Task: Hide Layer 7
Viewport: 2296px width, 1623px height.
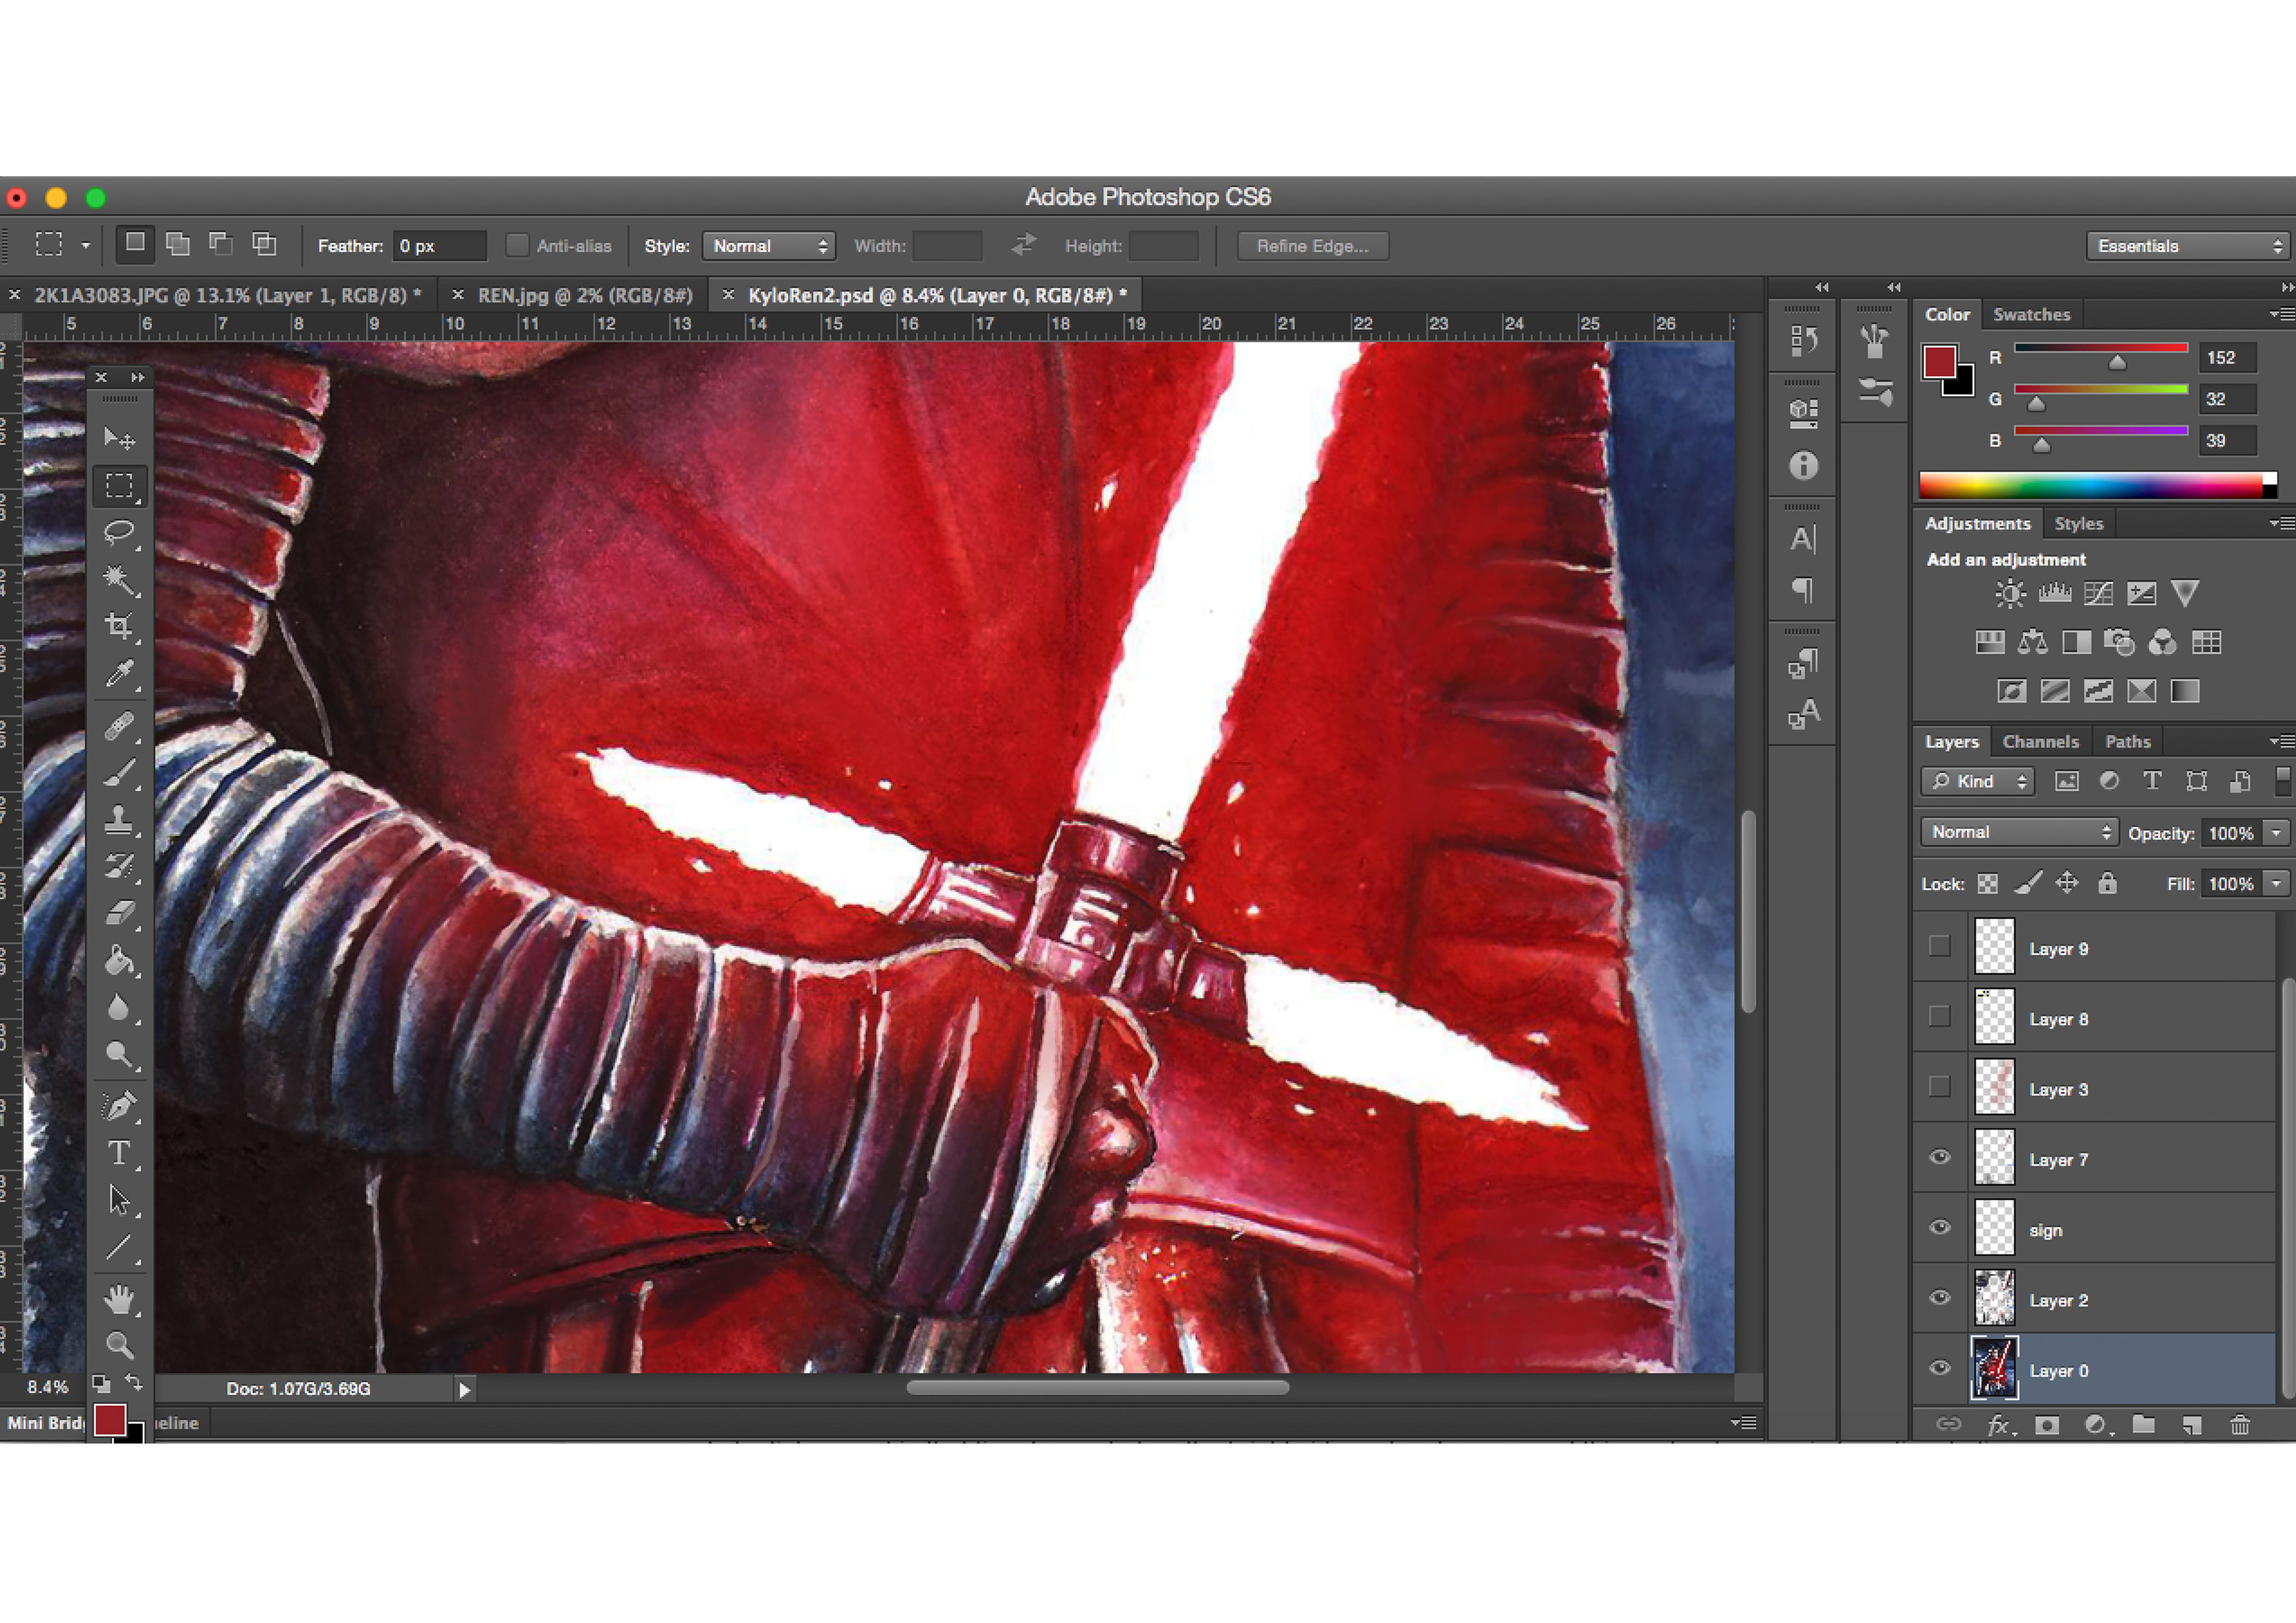Action: coord(1940,1157)
